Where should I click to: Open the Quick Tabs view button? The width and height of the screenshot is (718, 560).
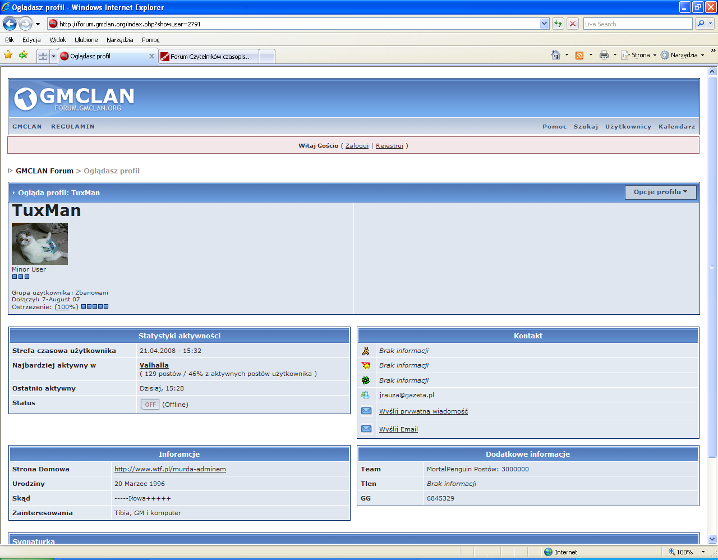click(43, 56)
